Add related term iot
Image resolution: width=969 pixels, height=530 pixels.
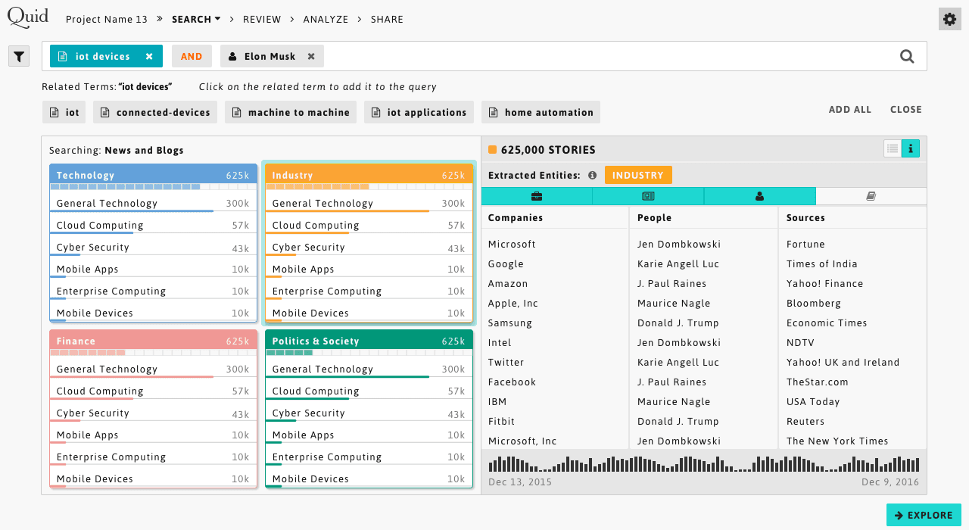(x=64, y=112)
